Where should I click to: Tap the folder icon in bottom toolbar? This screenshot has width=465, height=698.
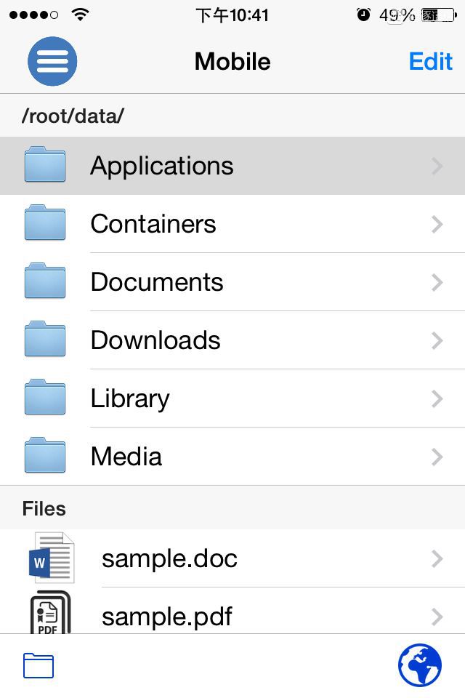39,665
